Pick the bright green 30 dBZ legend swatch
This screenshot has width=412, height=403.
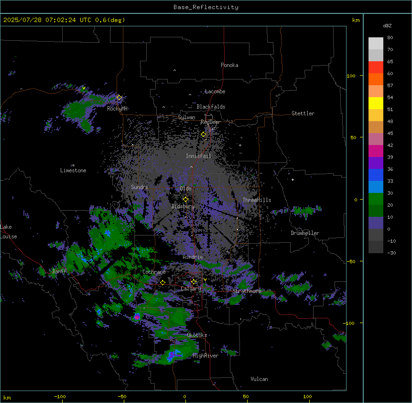click(x=376, y=199)
